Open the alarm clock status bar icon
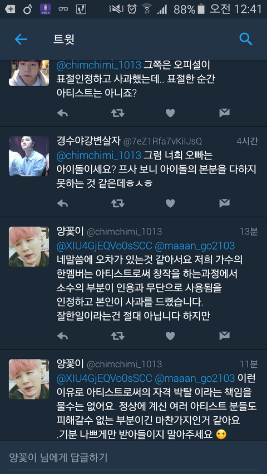Image resolution: width=267 pixels, height=474 pixels. pos(132,9)
